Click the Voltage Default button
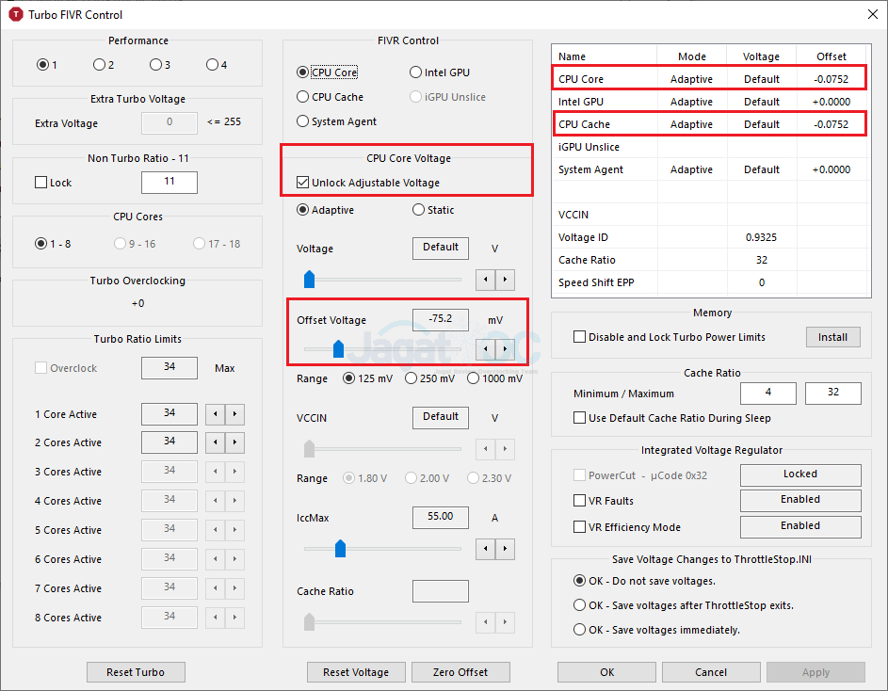Screen dimensions: 888x691 (441, 249)
